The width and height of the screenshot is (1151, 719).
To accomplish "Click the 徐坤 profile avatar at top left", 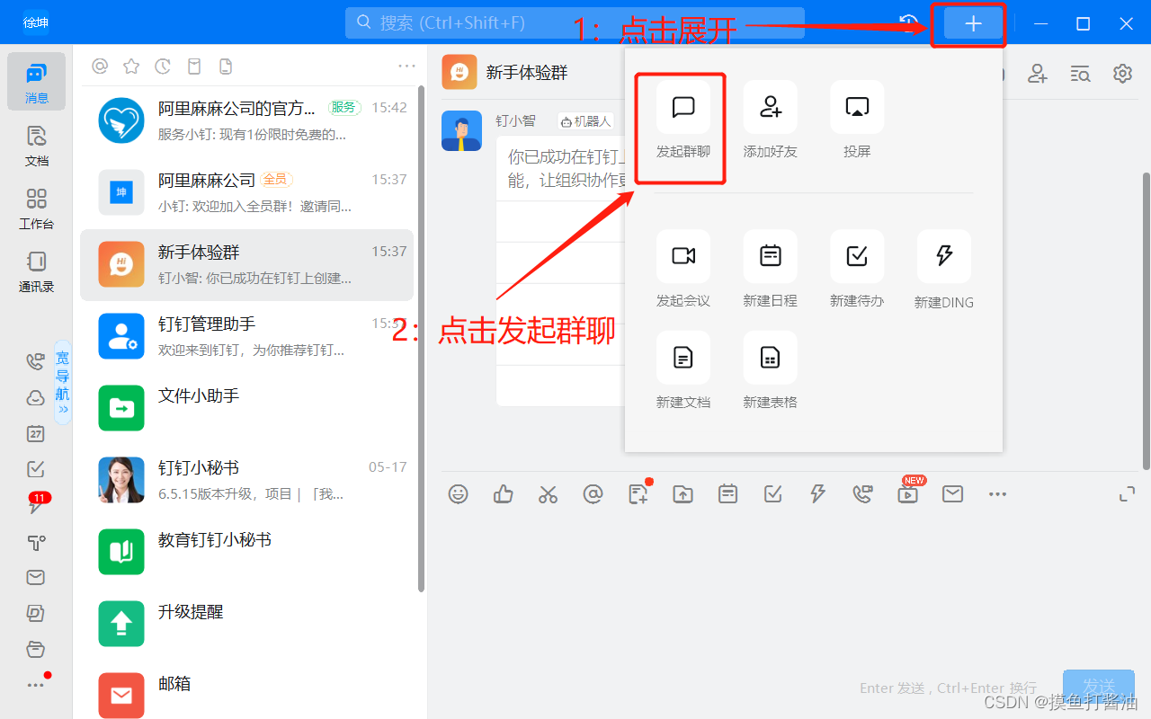I will 36,23.
